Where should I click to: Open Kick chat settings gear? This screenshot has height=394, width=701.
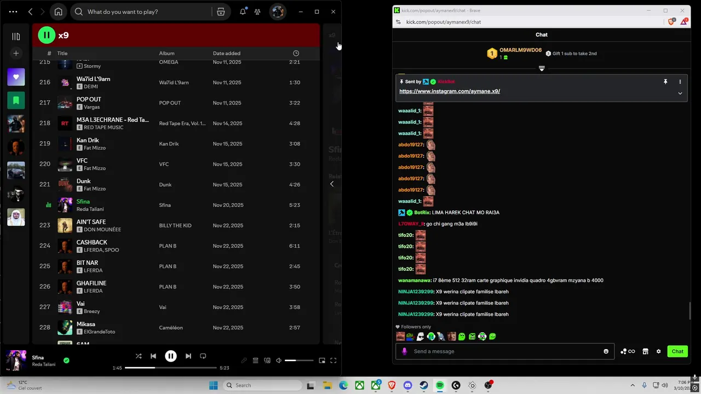658,351
